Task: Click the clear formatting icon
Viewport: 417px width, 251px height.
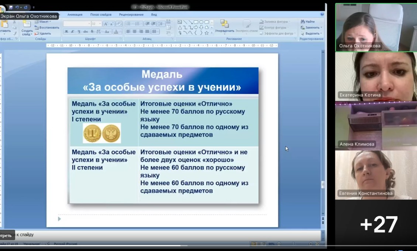Action: click(x=119, y=24)
